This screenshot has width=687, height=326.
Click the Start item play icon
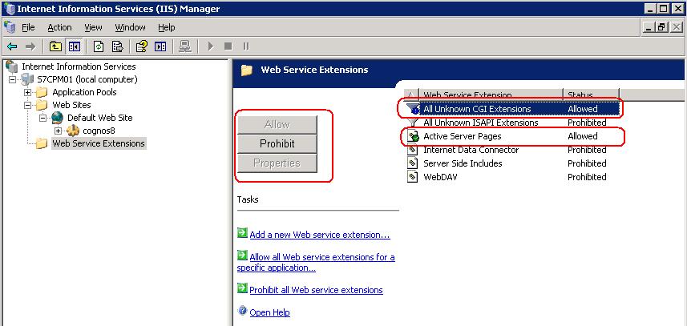[x=211, y=46]
